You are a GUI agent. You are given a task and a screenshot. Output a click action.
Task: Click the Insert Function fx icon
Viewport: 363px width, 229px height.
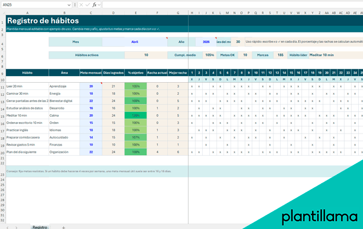click(94, 5)
